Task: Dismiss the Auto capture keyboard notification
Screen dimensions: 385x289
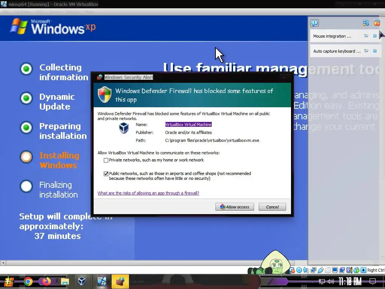Action: [375, 51]
